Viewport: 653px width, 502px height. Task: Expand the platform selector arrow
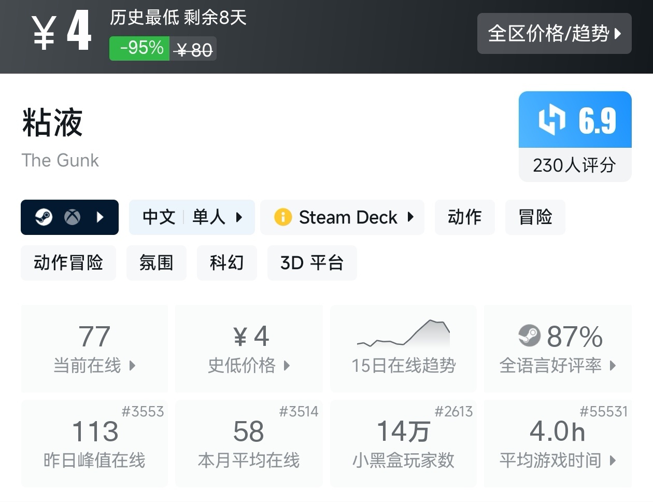[101, 217]
